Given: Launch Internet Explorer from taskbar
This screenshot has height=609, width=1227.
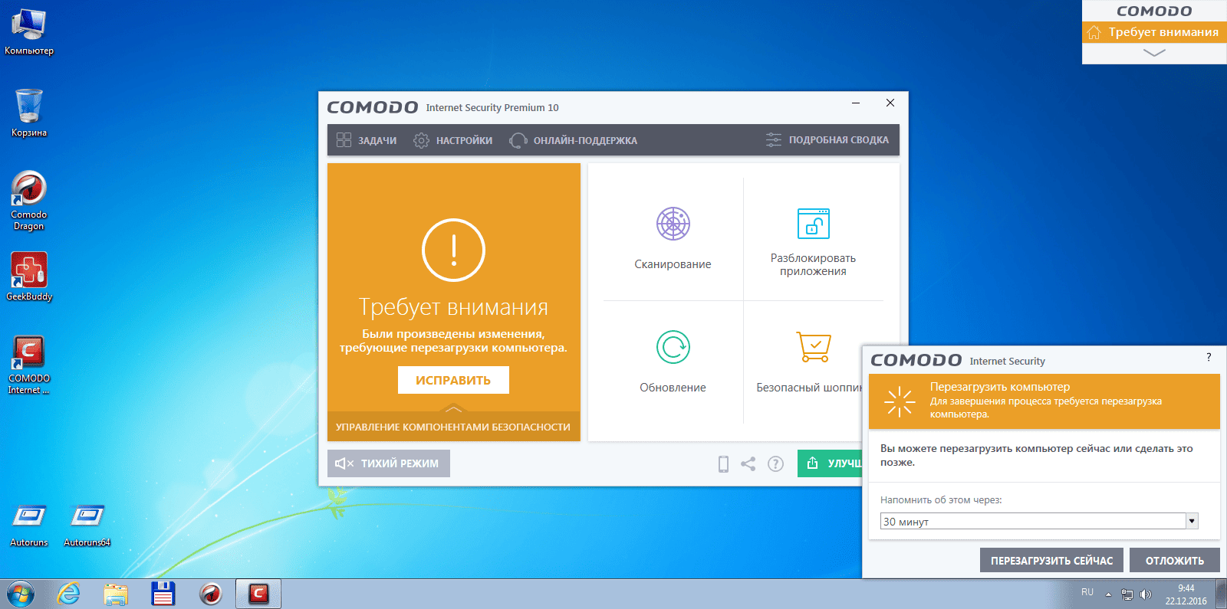Looking at the screenshot, I should pyautogui.click(x=69, y=594).
